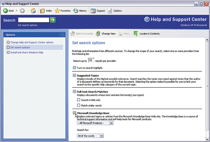
Task: Uncheck the Suggested Topics checkbox
Action: click(75, 75)
